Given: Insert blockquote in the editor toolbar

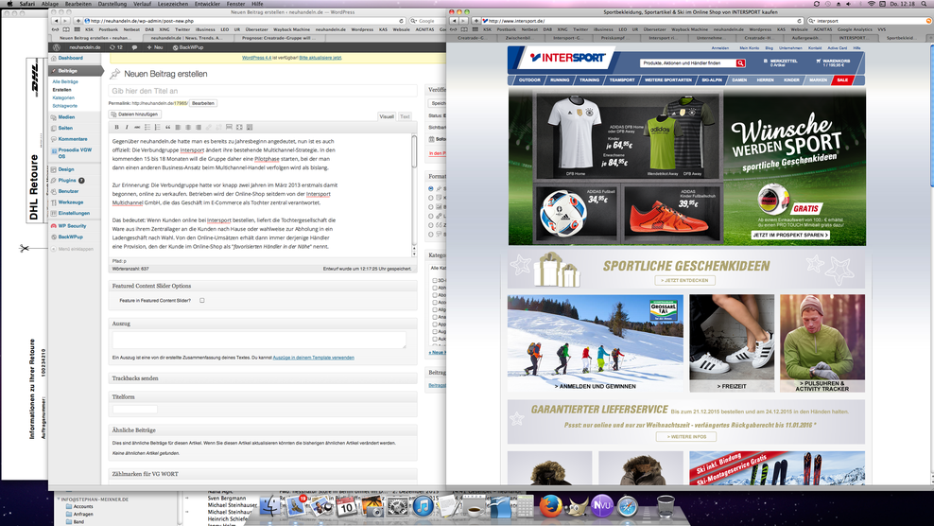Looking at the screenshot, I should (x=167, y=127).
